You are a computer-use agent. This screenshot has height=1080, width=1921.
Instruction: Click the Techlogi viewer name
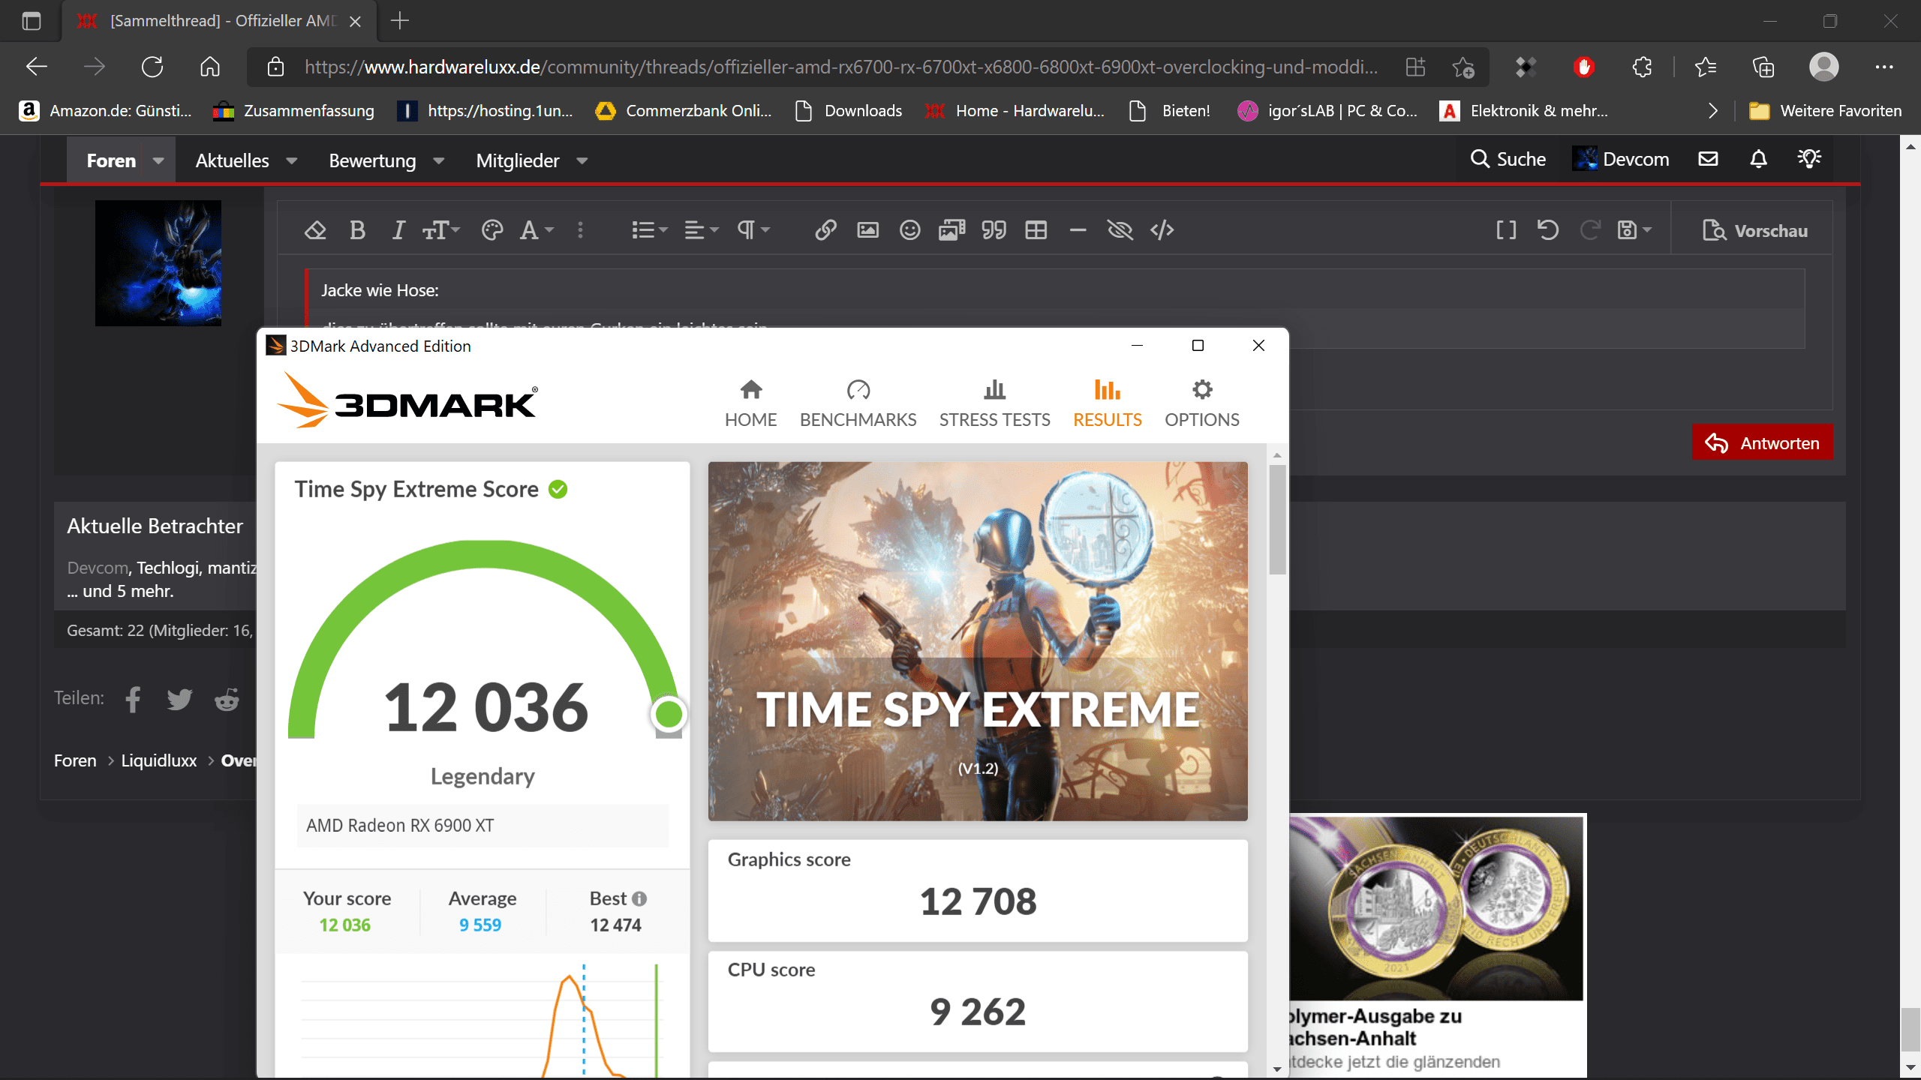point(167,568)
